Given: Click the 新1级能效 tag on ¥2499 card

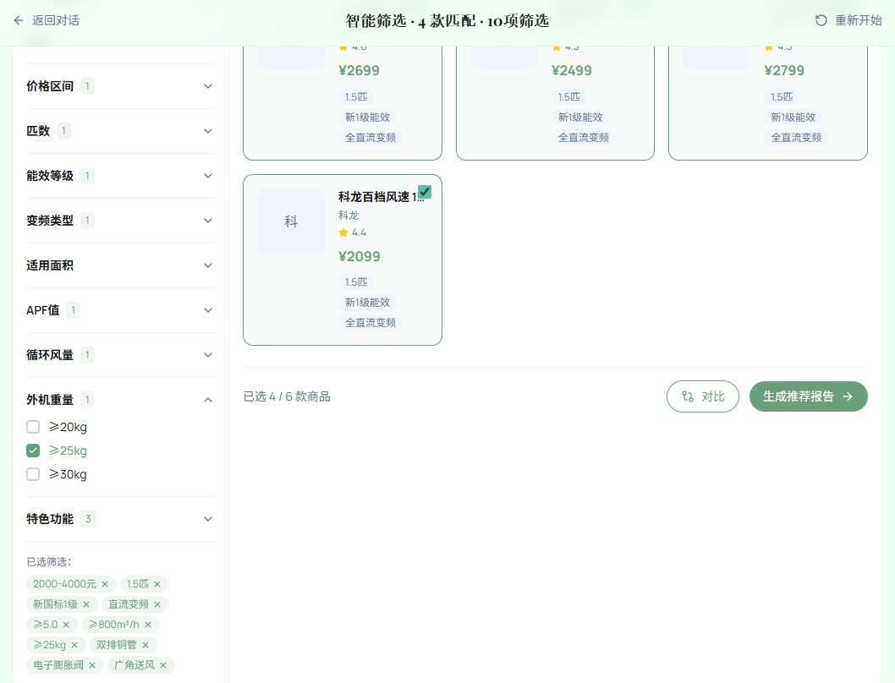Looking at the screenshot, I should point(580,117).
